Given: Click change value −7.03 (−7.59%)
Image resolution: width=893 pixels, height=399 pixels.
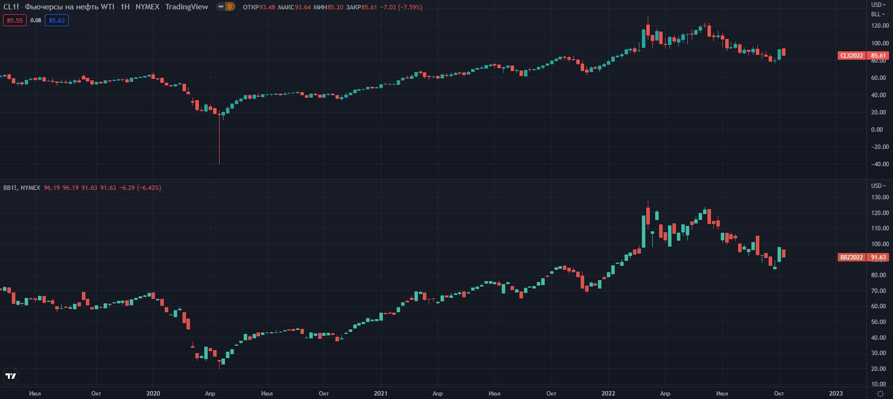Looking at the screenshot, I should [401, 7].
